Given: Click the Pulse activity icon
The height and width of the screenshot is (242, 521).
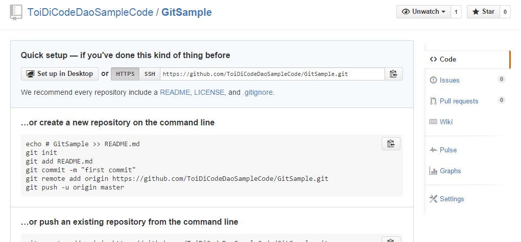Looking at the screenshot, I should tap(433, 150).
